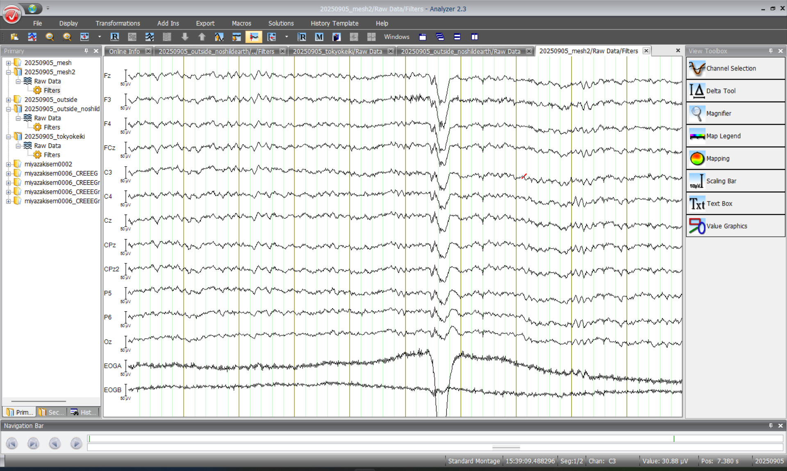Screen dimensions: 787x471
Task: Pin the Navigation Bar panel
Action: (771, 426)
